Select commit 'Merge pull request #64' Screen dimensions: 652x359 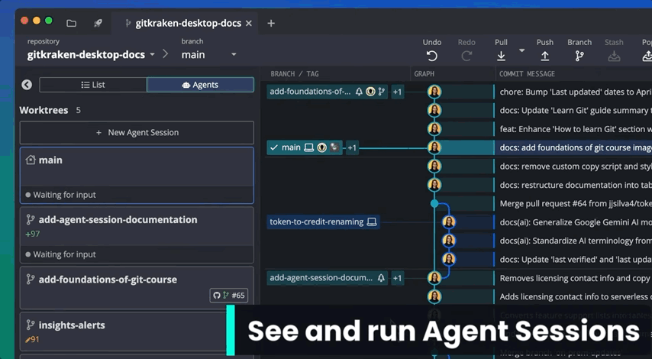pos(574,203)
